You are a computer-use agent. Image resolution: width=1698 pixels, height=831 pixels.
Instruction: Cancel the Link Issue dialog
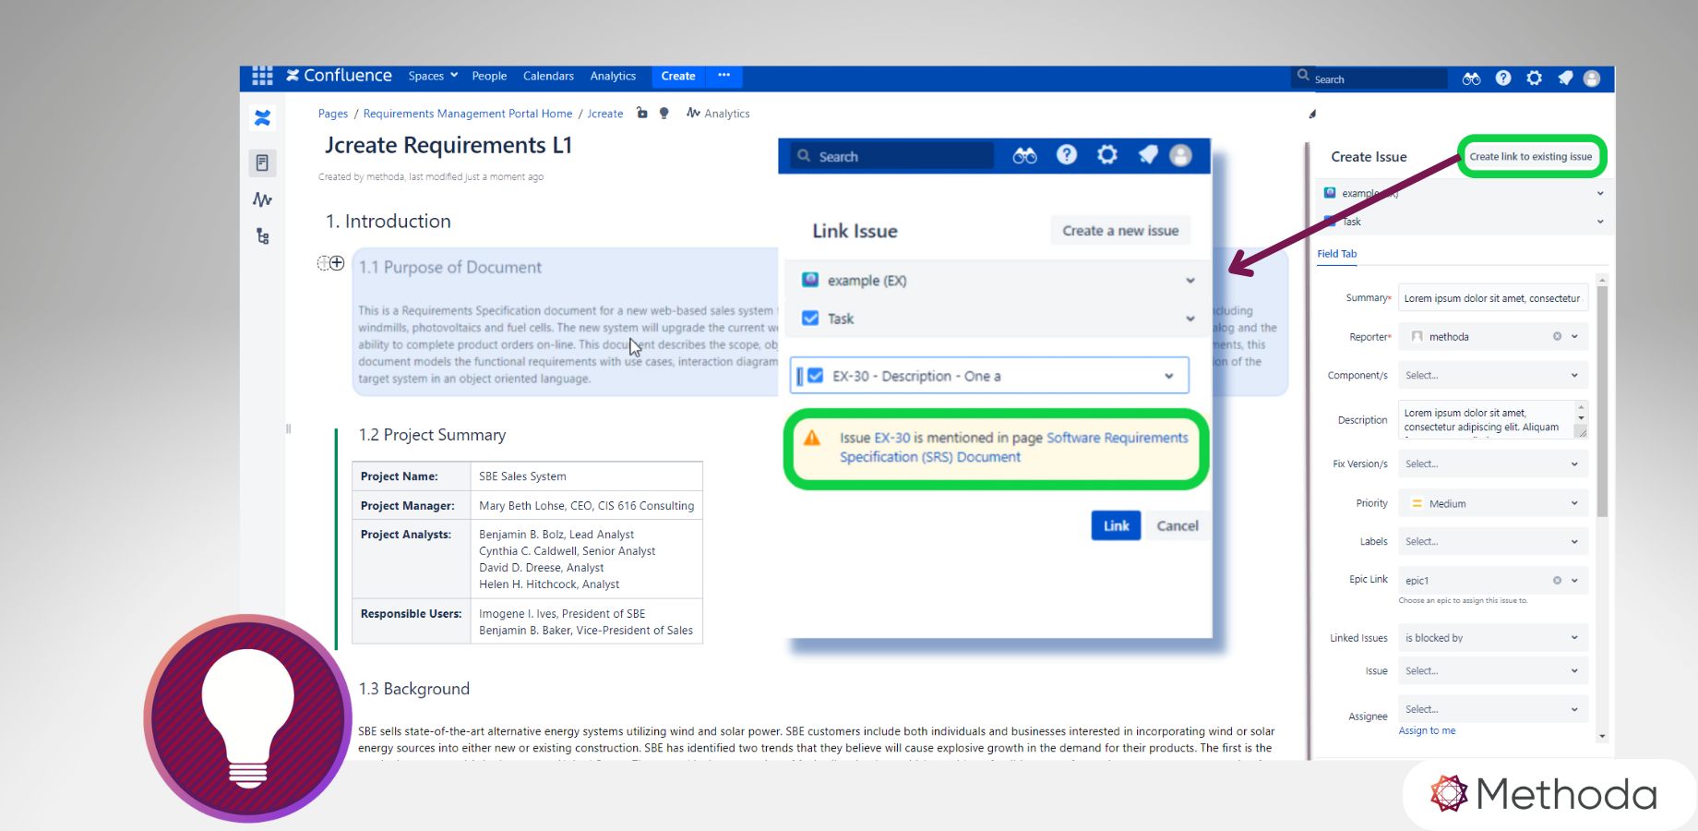(1178, 525)
